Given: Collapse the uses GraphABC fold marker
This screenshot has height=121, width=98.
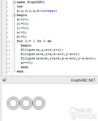Looking at the screenshot, I should [15, 2].
